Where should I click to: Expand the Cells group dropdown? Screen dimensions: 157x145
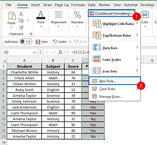tap(145, 26)
